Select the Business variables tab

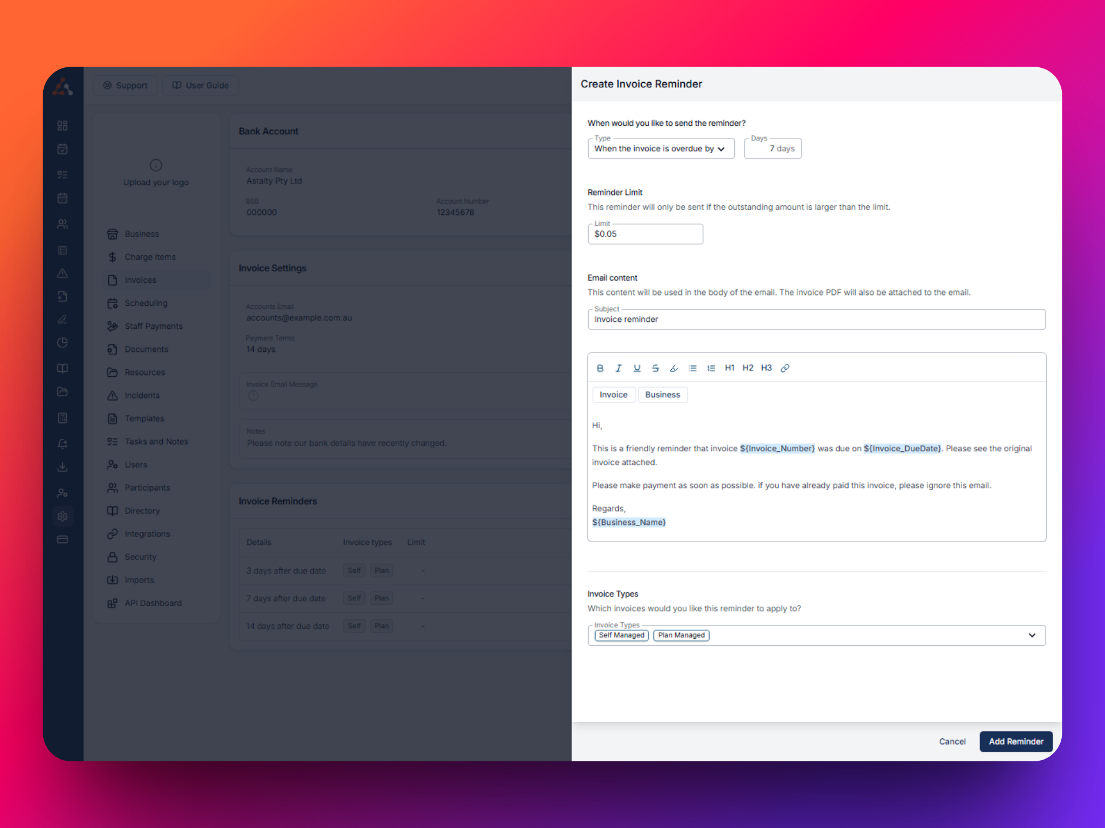pos(662,394)
